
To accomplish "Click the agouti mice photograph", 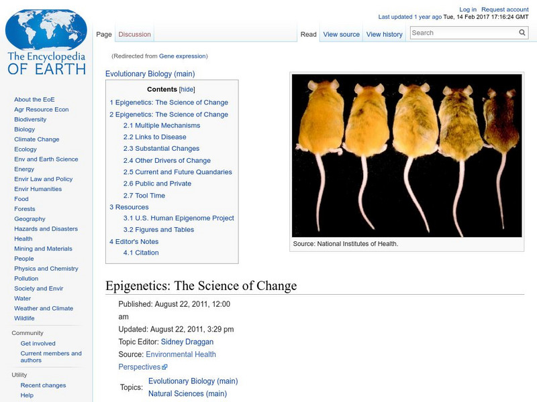I will tap(407, 155).
